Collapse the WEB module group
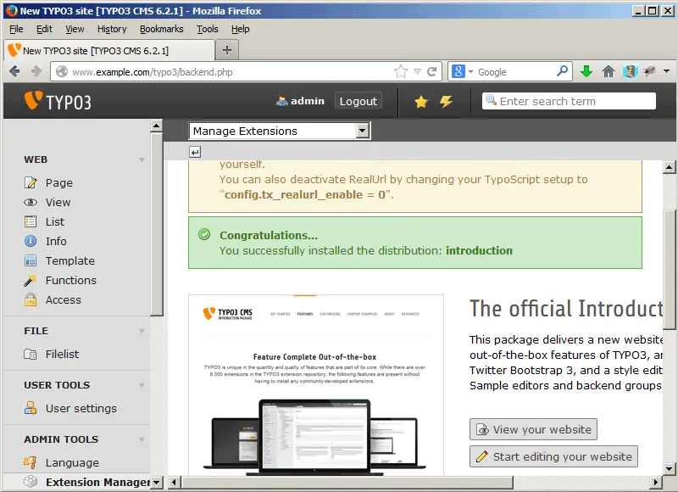 142,159
